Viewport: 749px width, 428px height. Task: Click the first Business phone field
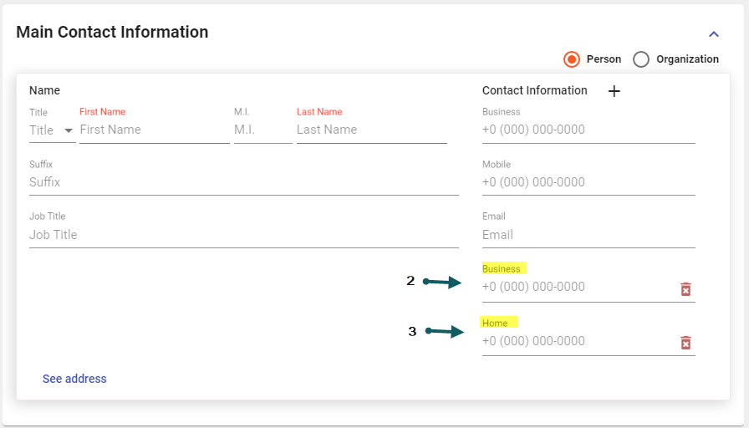(x=588, y=130)
